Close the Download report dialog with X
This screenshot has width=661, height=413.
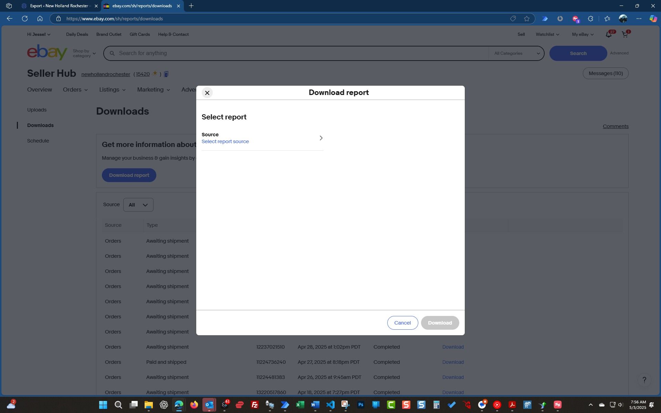[x=207, y=93]
